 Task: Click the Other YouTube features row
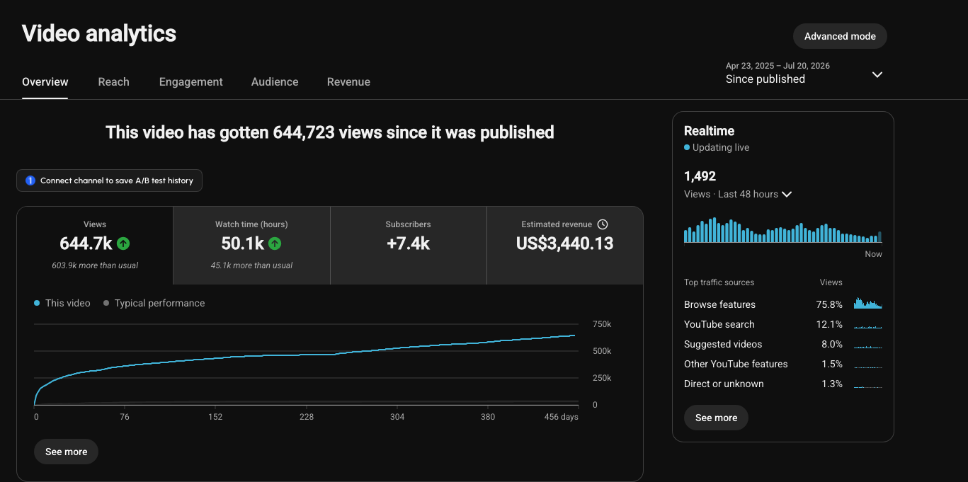tap(783, 364)
